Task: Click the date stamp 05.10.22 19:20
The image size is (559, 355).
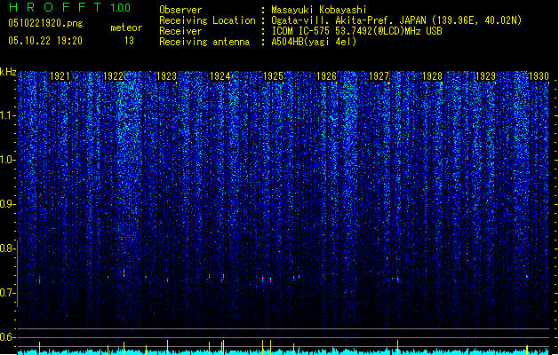Action: tap(45, 41)
